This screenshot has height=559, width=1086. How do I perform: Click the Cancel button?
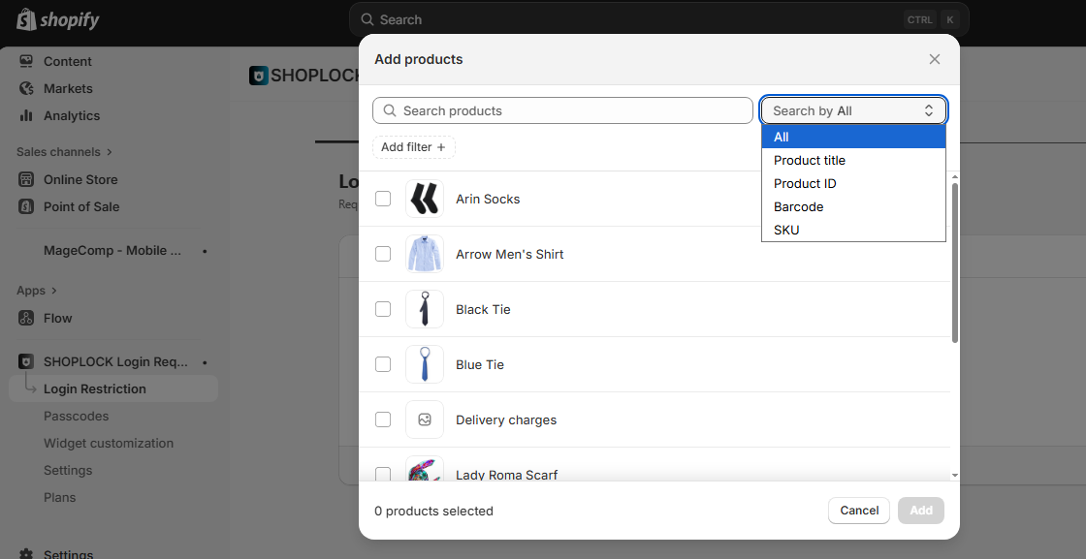pos(858,511)
